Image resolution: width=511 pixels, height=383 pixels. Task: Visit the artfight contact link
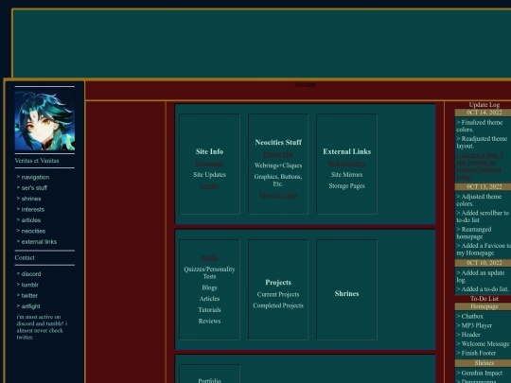[31, 306]
